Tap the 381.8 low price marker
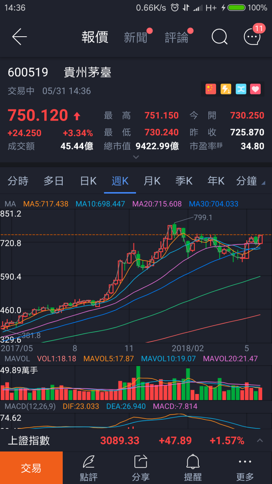This screenshot has width=272, height=484. click(31, 335)
